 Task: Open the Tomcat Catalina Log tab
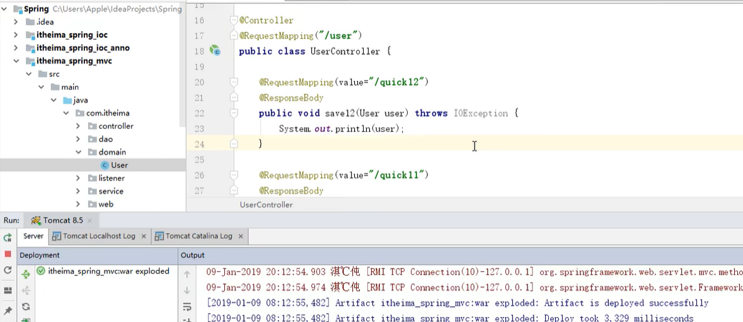199,236
